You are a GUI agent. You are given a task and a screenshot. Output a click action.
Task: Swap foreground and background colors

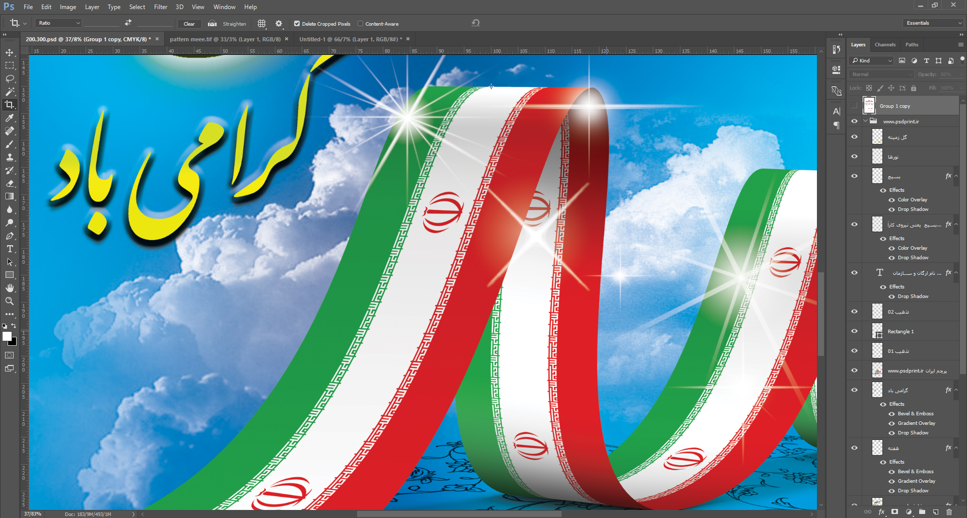pyautogui.click(x=14, y=326)
